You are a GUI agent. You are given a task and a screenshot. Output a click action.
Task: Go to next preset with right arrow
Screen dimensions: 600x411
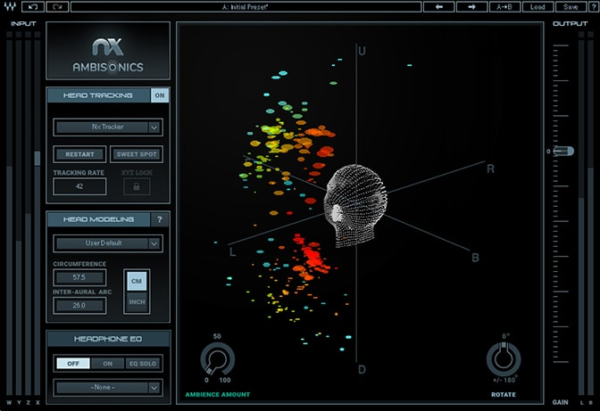click(x=471, y=6)
